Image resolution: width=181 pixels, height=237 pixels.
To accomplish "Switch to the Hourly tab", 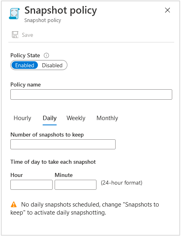I will coord(22,118).
